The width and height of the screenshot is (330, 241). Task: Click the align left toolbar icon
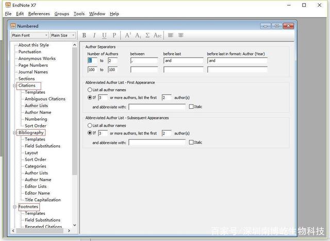click(171, 36)
